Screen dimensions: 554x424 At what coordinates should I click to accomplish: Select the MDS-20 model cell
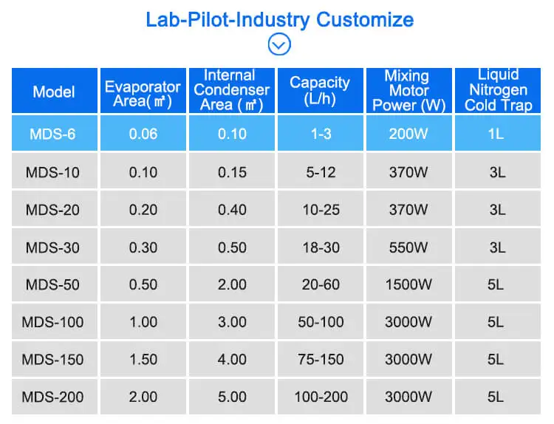[54, 211]
